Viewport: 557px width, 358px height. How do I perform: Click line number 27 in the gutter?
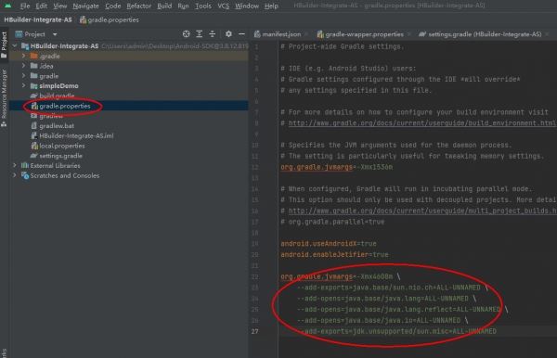tap(254, 331)
